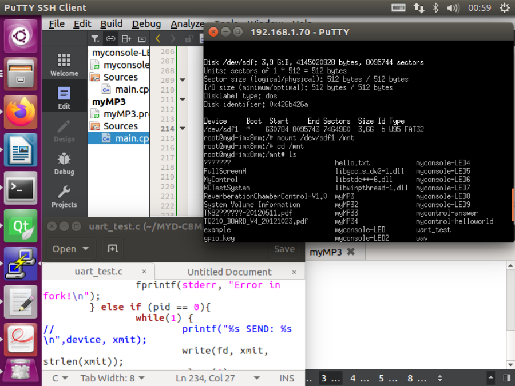Viewport: 515px width, 386px height.
Task: Select the highlighted main.cpp under myMP3 Sources
Action: click(119, 138)
